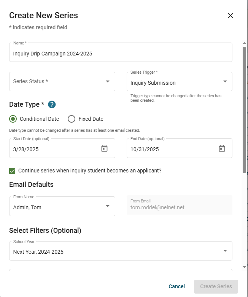The width and height of the screenshot is (248, 297).
Task: Click the Create Series button
Action: click(216, 286)
